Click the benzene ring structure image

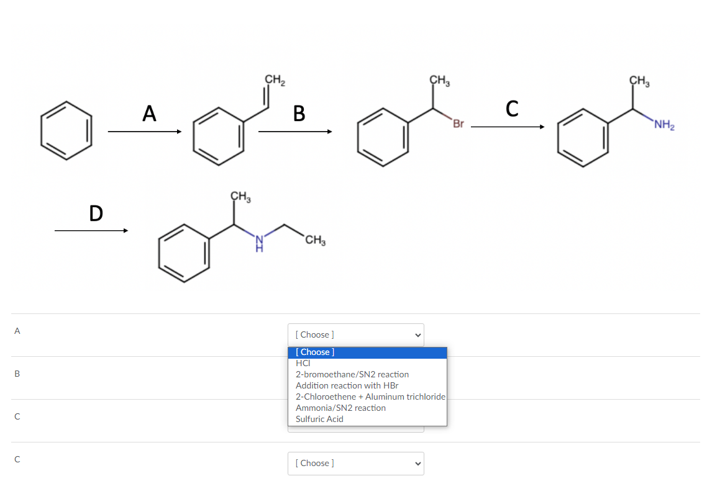point(65,129)
